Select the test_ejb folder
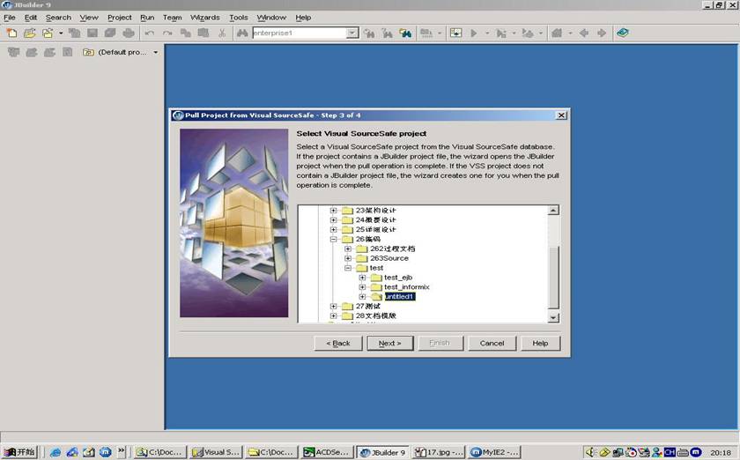The width and height of the screenshot is (740, 460). point(398,278)
